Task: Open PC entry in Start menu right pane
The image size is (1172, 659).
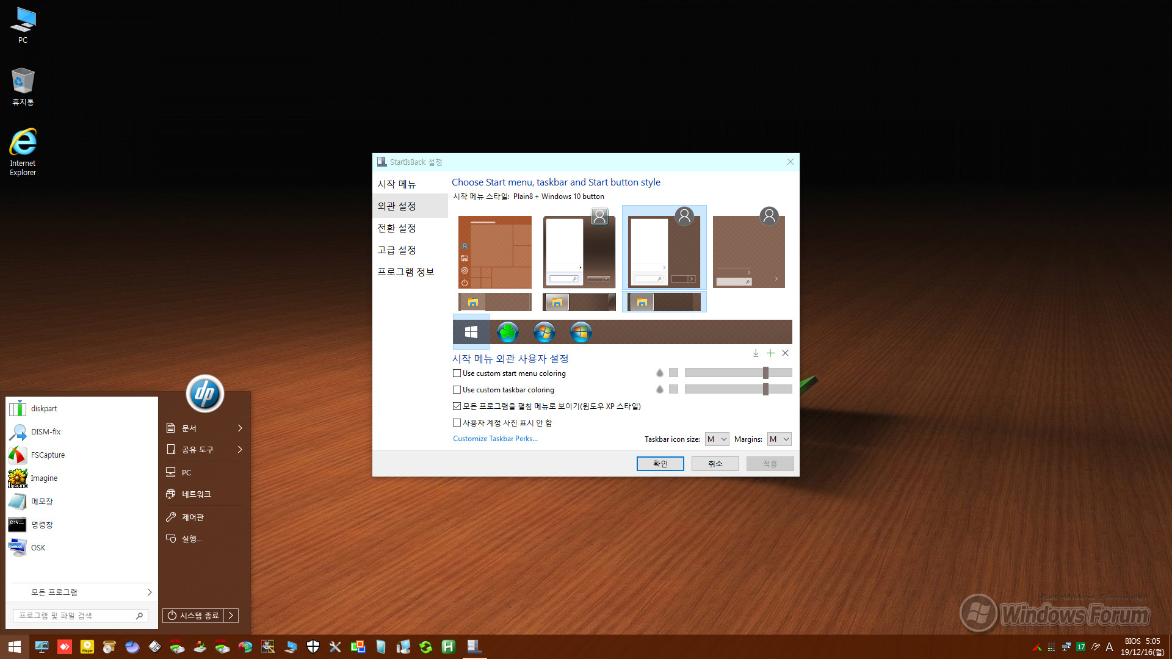Action: 205,473
